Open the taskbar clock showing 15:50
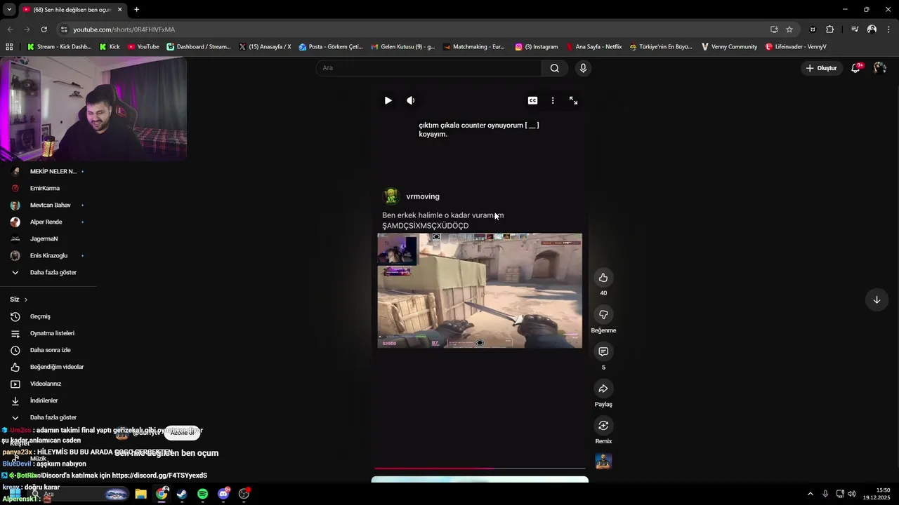This screenshot has width=899, height=505. [877, 494]
